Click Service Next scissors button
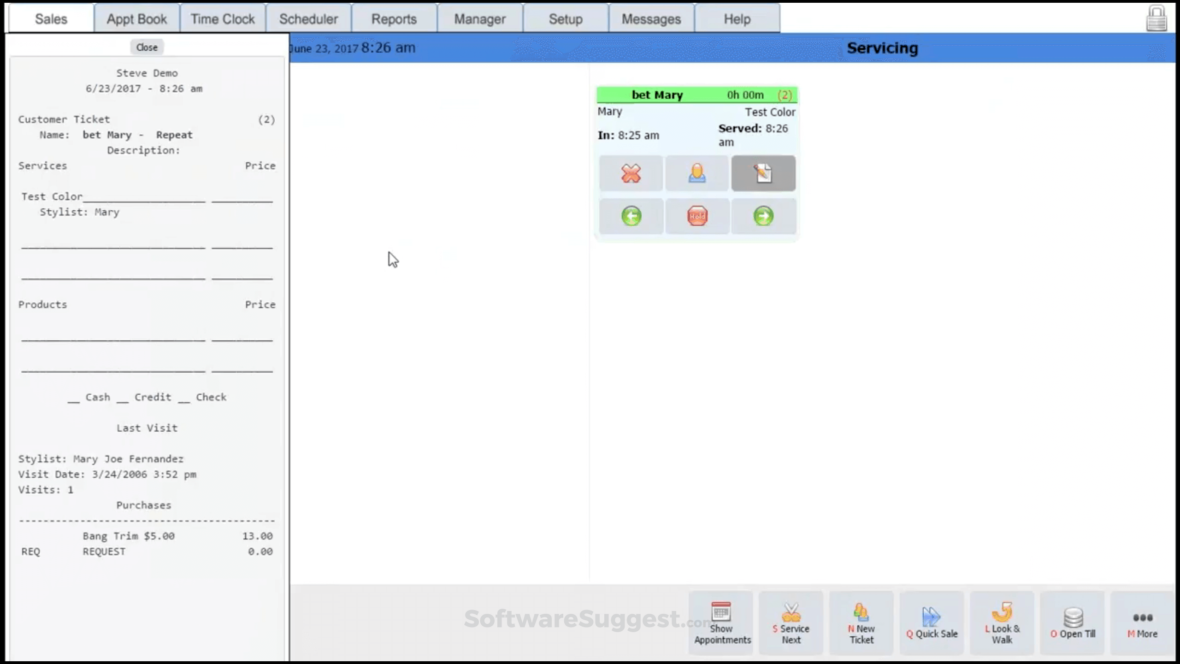Image resolution: width=1180 pixels, height=664 pixels. point(791,622)
